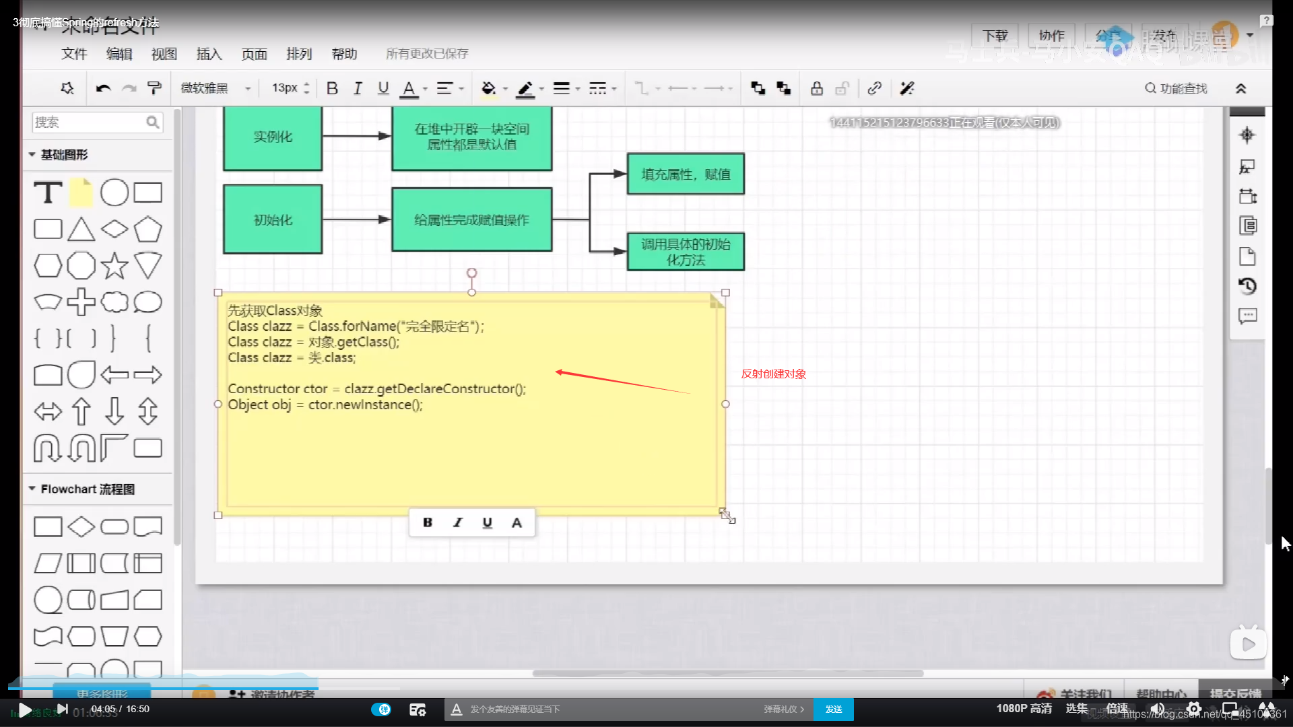Open the 插入 menu
This screenshot has height=727, width=1293.
coord(209,54)
